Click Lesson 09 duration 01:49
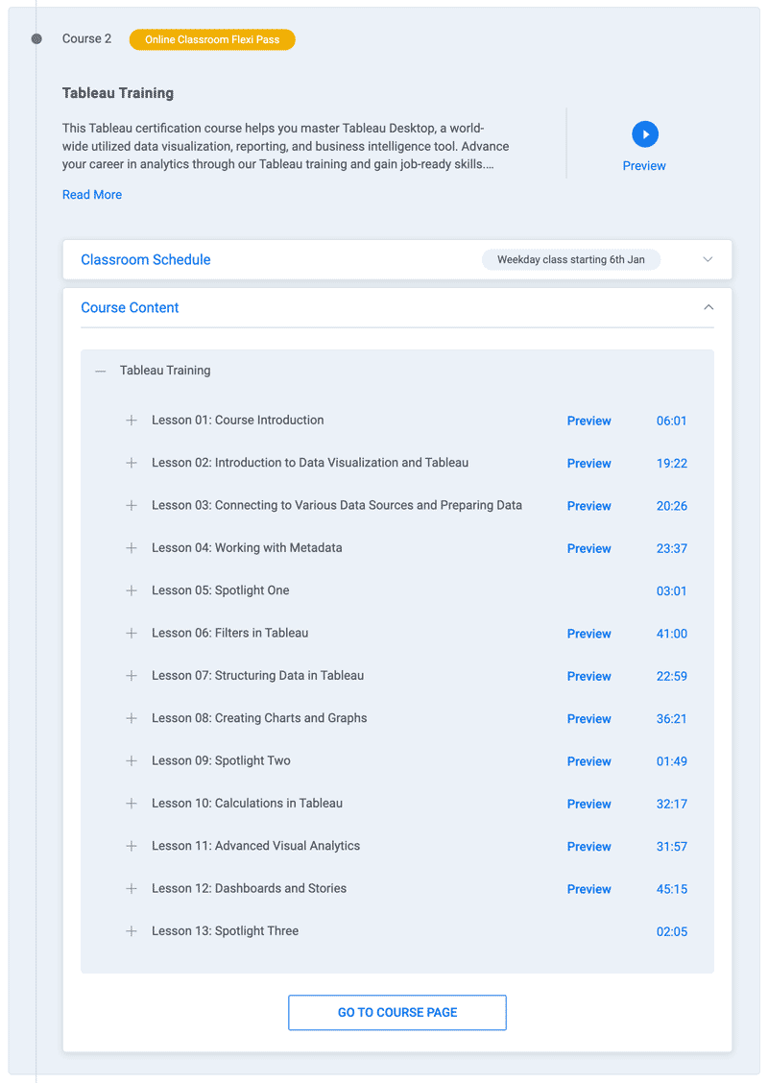Viewport: 768px width, 1083px height. pyautogui.click(x=671, y=761)
